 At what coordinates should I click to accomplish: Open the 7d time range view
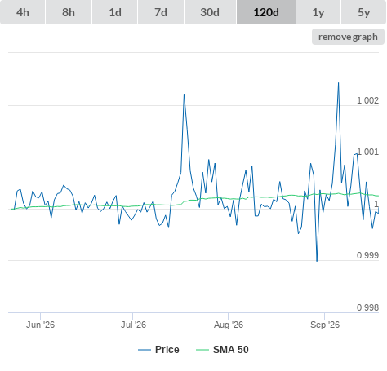click(161, 12)
